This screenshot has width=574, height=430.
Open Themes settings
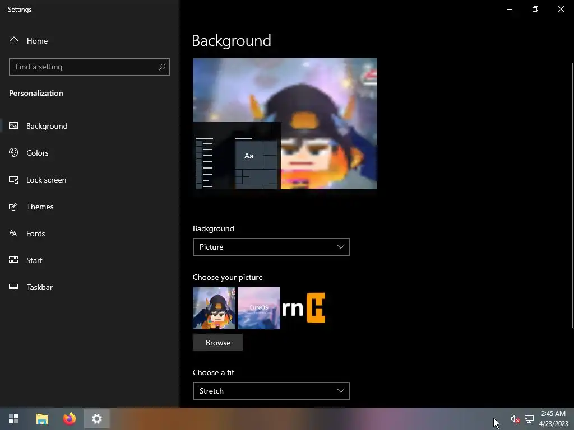pos(90,207)
